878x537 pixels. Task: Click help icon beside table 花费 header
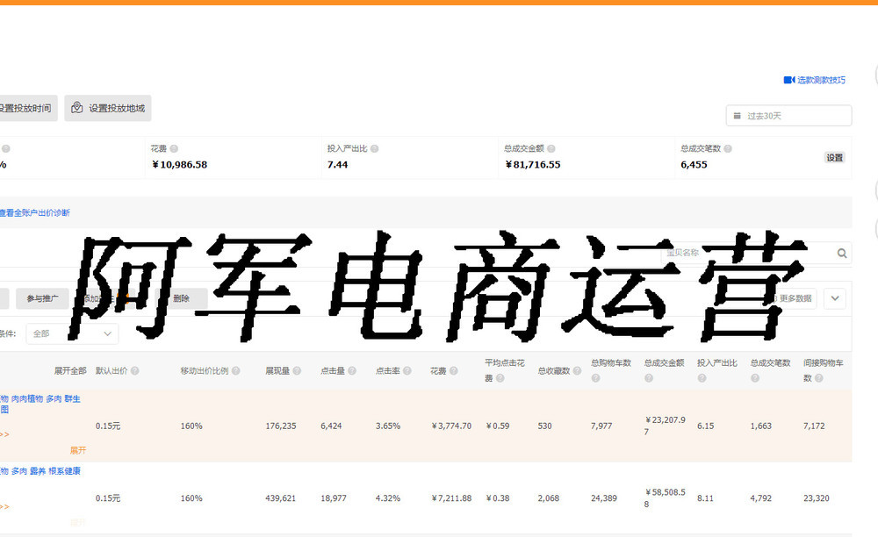click(x=454, y=371)
